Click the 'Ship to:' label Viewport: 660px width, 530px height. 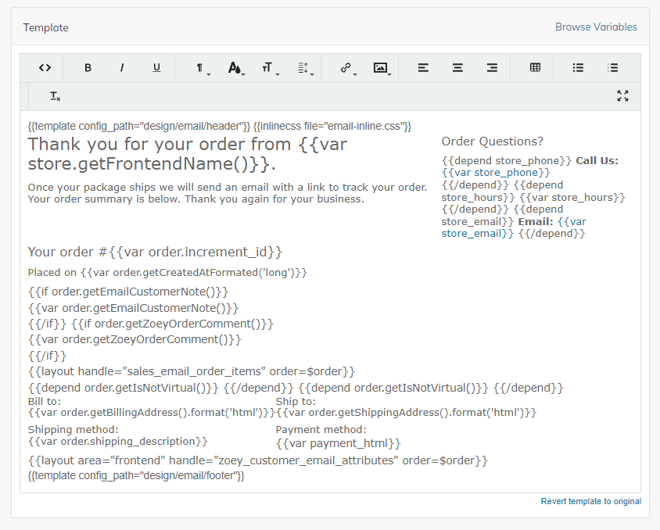tap(296, 401)
